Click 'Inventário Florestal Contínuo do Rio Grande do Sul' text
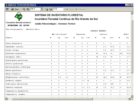 (x=66, y=19)
